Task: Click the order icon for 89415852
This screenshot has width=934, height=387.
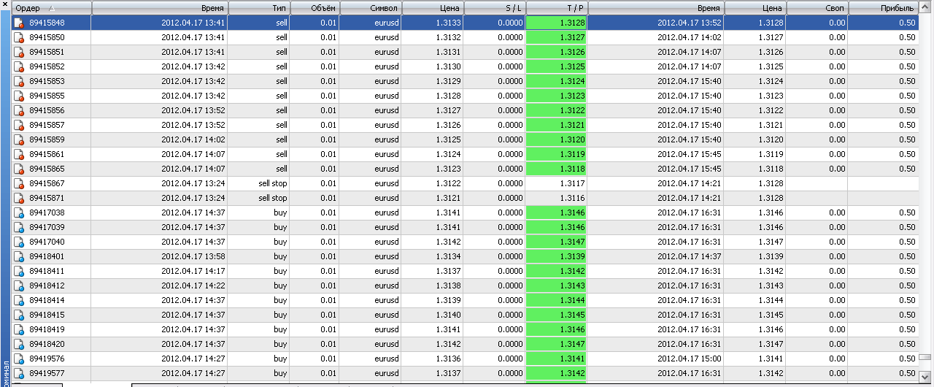Action: [x=19, y=66]
